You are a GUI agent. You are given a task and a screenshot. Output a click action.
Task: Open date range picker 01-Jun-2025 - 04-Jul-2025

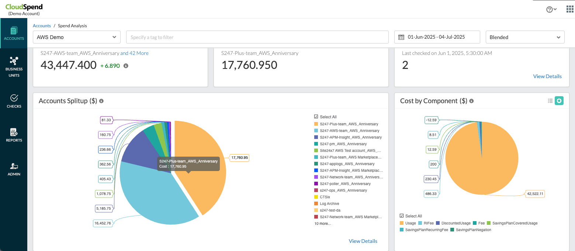tap(437, 37)
